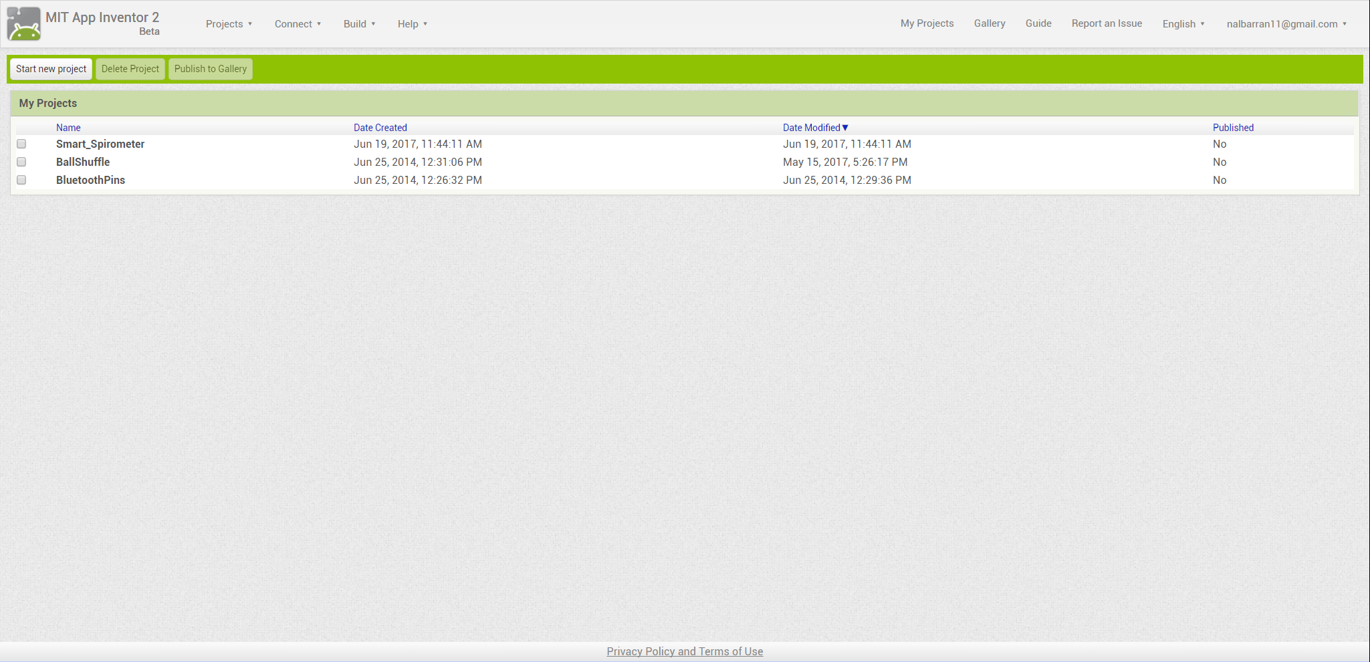
Task: Open the nalbarran11@gmail.com account menu
Action: (x=1286, y=24)
